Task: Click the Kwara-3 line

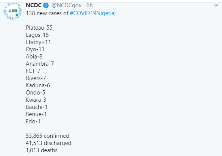Action: [x=36, y=100]
